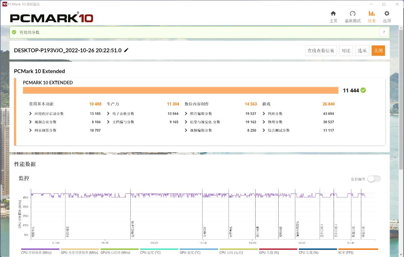The height and width of the screenshot is (257, 404).
Task: Expand 照片编辑分数 details
Action: click(x=186, y=114)
